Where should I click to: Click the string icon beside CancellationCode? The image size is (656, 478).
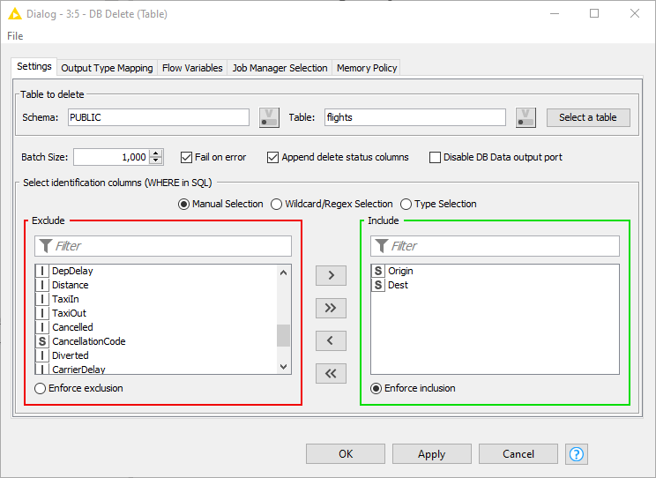41,341
